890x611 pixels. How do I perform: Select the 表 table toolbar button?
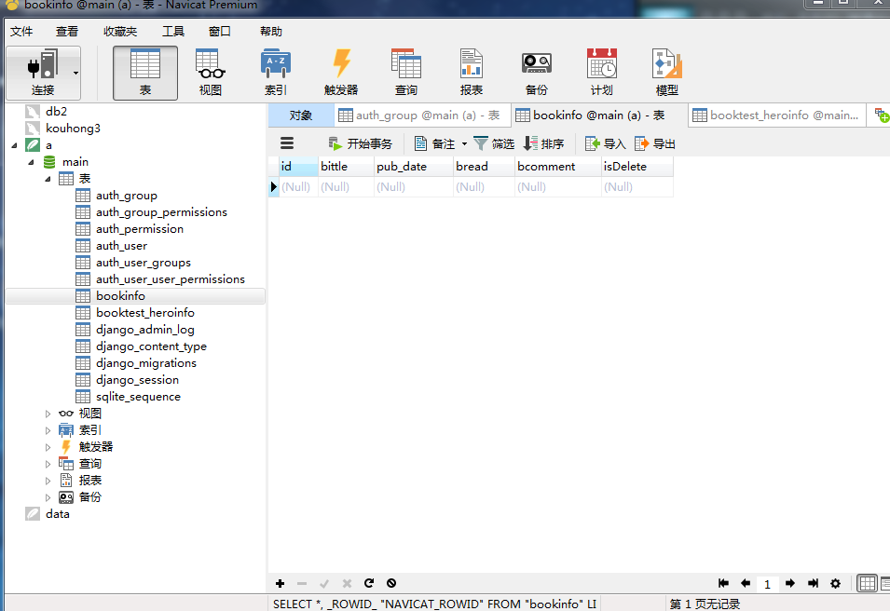coord(145,73)
